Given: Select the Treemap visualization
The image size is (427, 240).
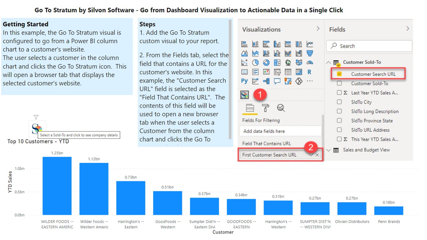Looking at the screenshot, I should coord(277,62).
